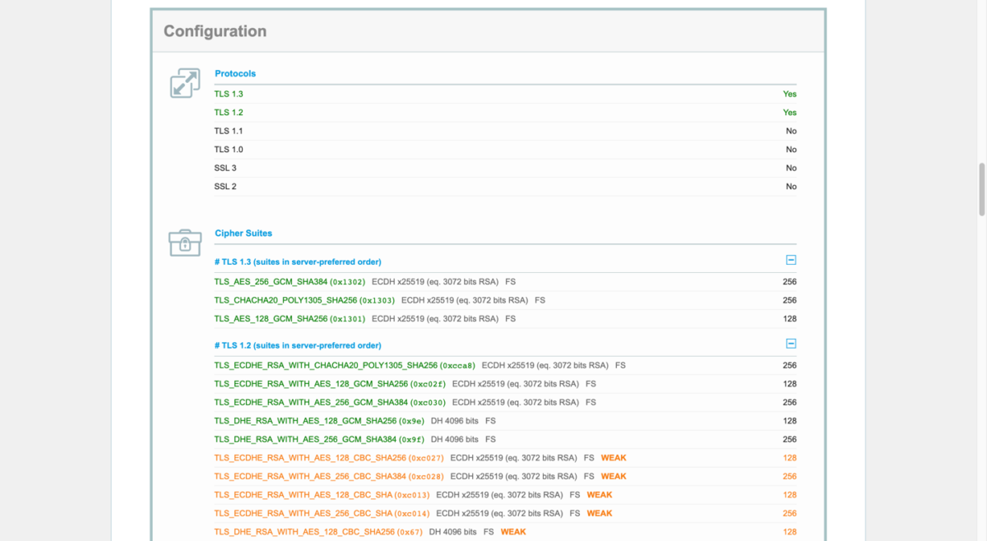Collapse the TLS 1.2 suites section

point(791,344)
